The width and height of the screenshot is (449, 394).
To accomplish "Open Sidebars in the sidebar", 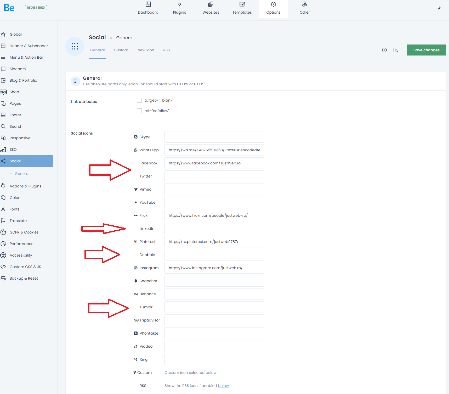I will [18, 69].
